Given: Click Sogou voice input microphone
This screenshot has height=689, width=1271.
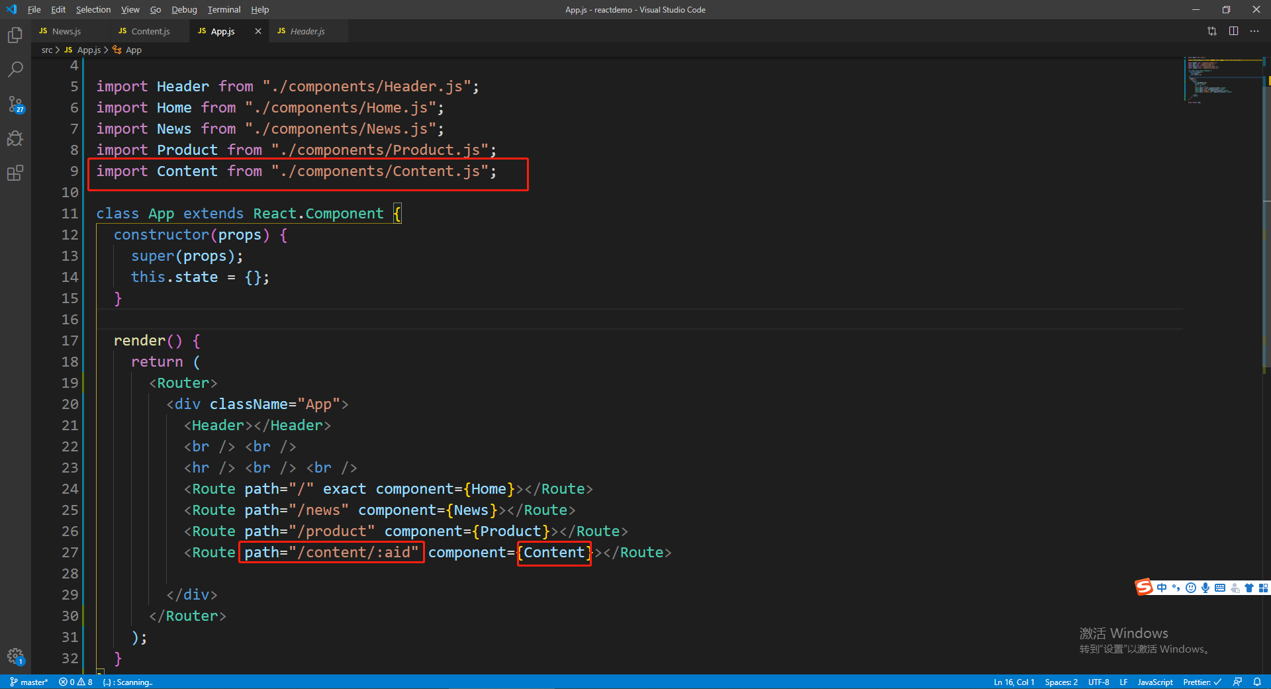Looking at the screenshot, I should tap(1205, 588).
